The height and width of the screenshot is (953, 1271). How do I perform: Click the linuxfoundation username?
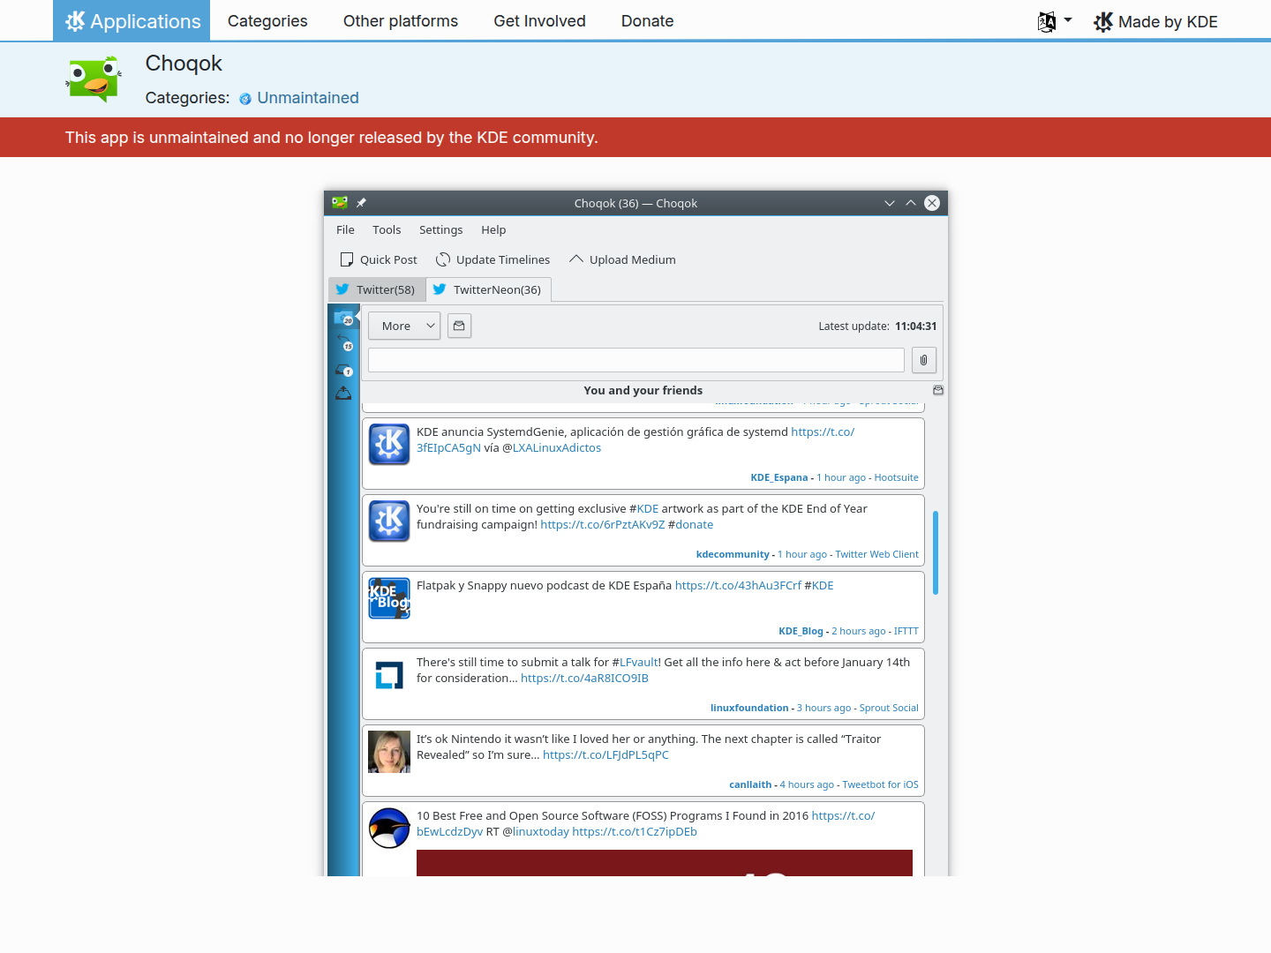749,708
